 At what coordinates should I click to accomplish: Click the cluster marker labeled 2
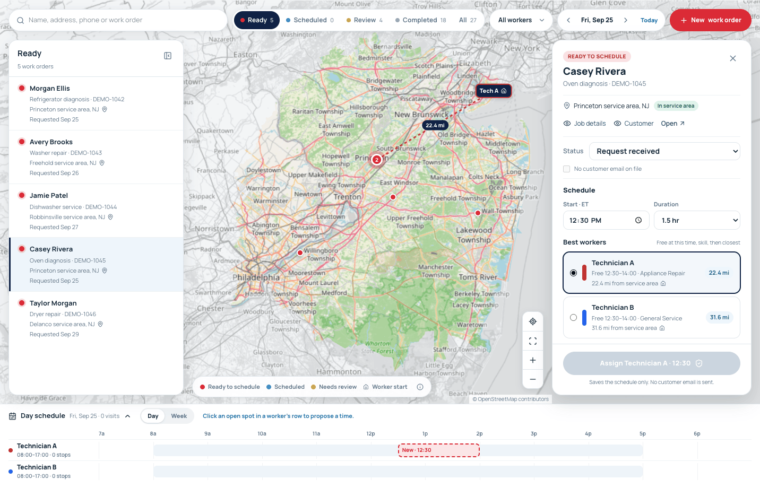(x=377, y=160)
